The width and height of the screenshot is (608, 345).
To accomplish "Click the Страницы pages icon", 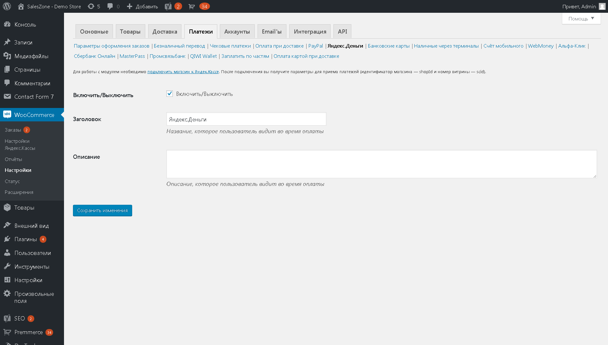I will click(7, 69).
